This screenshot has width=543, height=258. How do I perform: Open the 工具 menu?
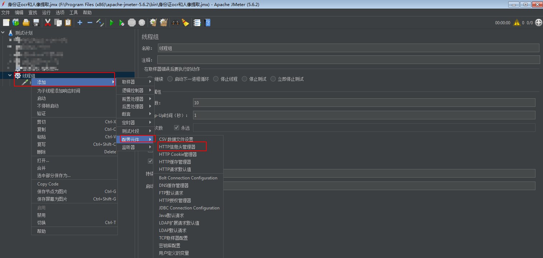pyautogui.click(x=73, y=13)
